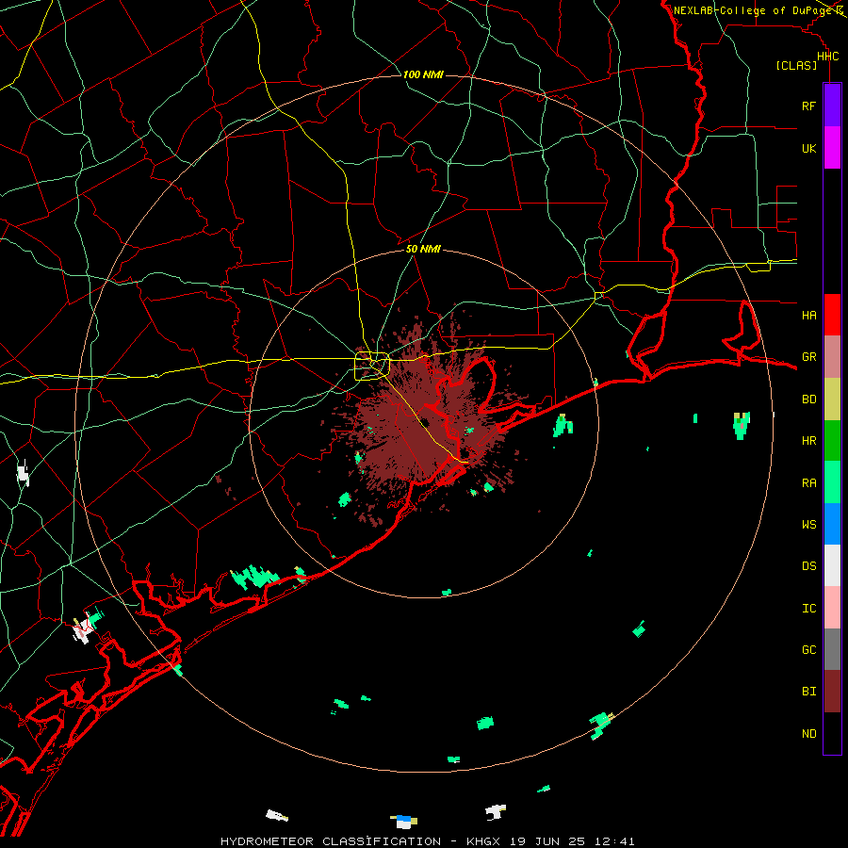Viewport: 848px width, 848px height.
Task: Click the '100 NMI' range ring label
Action: (x=423, y=74)
